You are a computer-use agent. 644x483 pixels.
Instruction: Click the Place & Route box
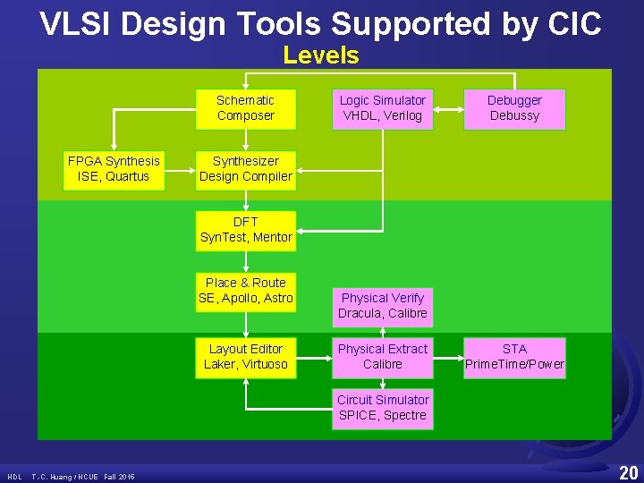246,292
